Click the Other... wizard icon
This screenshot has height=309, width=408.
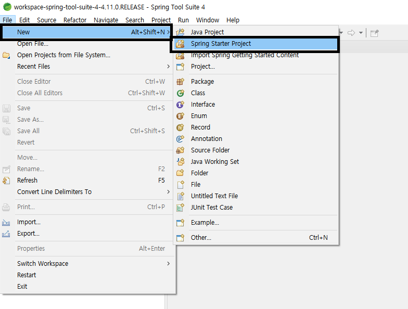(180, 238)
